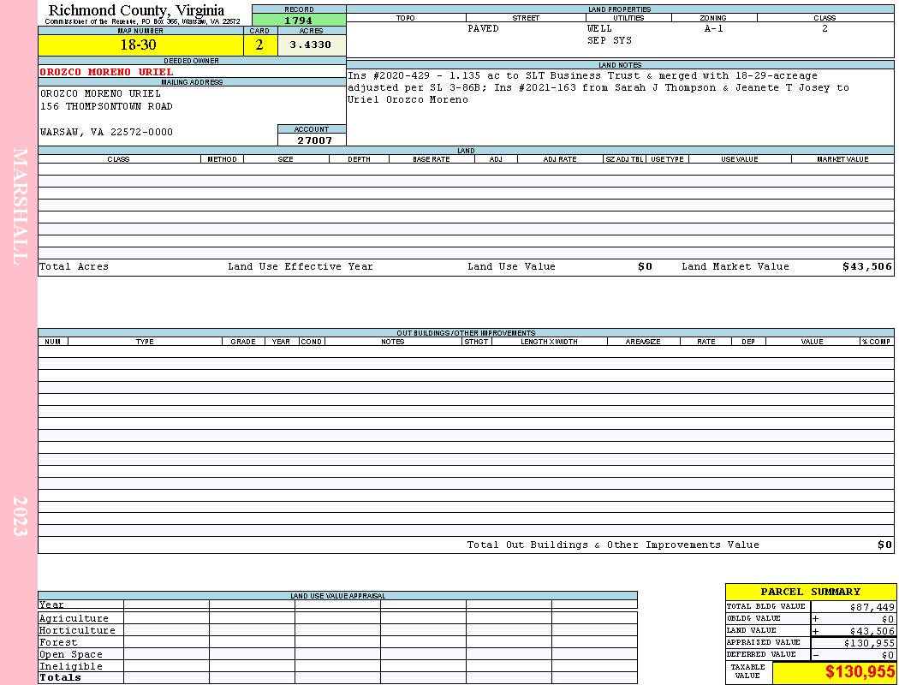Click the Ineligible row label
899x685 pixels.
point(71,667)
